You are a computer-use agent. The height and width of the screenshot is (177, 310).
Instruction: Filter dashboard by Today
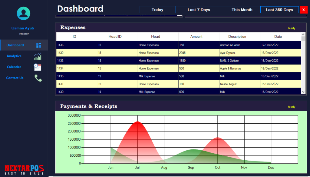tap(157, 10)
